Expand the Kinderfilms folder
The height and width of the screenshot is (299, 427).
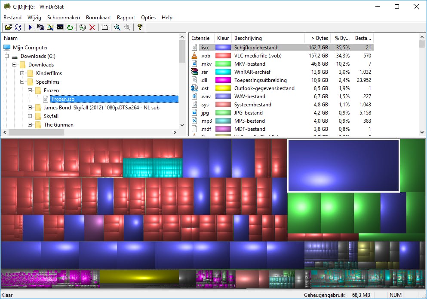click(x=22, y=73)
